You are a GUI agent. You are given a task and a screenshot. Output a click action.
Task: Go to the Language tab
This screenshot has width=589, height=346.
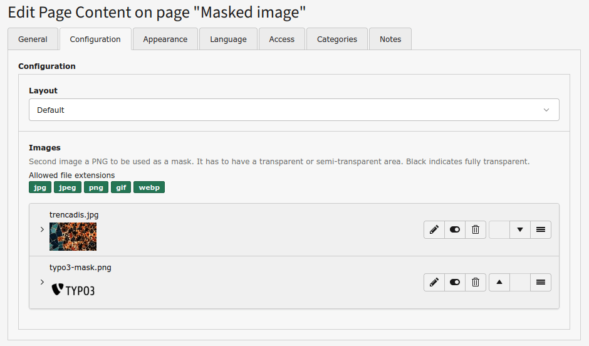click(228, 39)
